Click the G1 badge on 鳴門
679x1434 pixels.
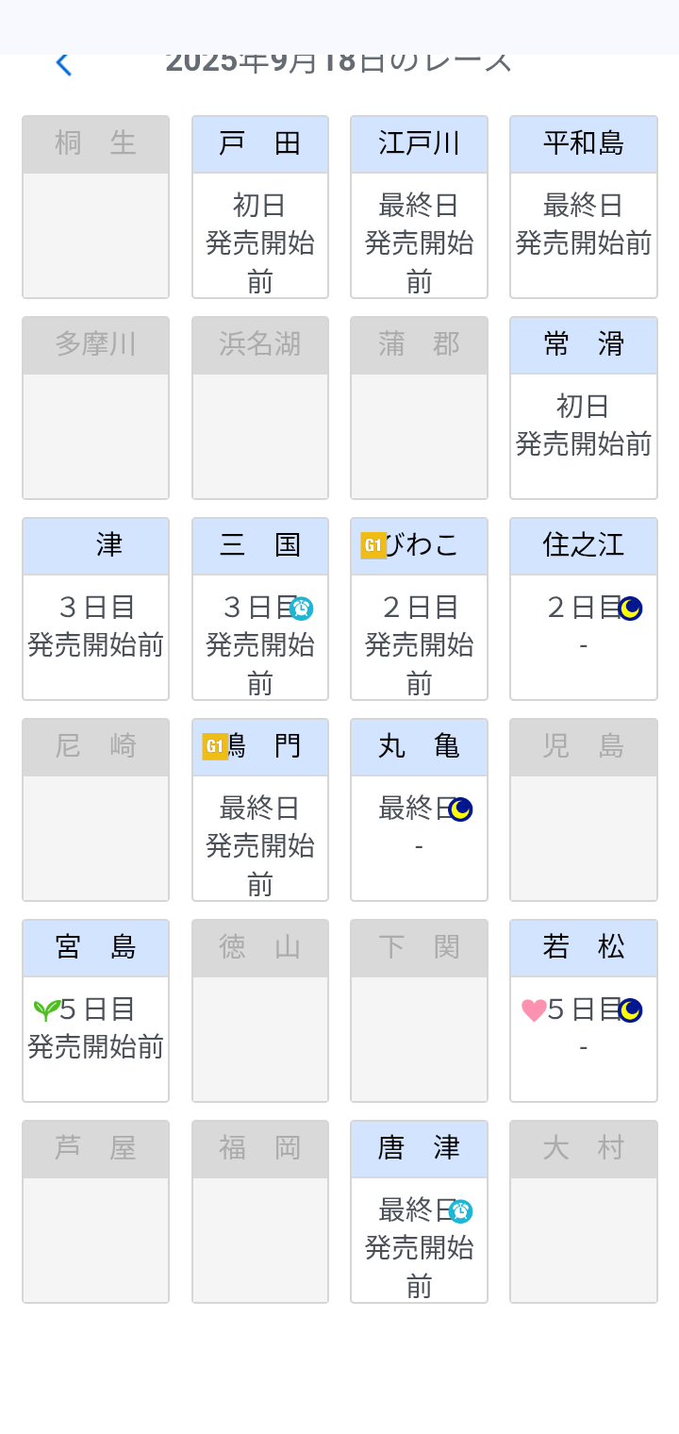(215, 746)
